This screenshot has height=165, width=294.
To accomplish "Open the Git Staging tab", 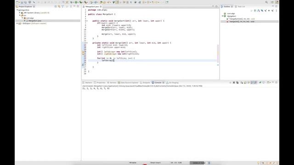I will click(x=173, y=82).
